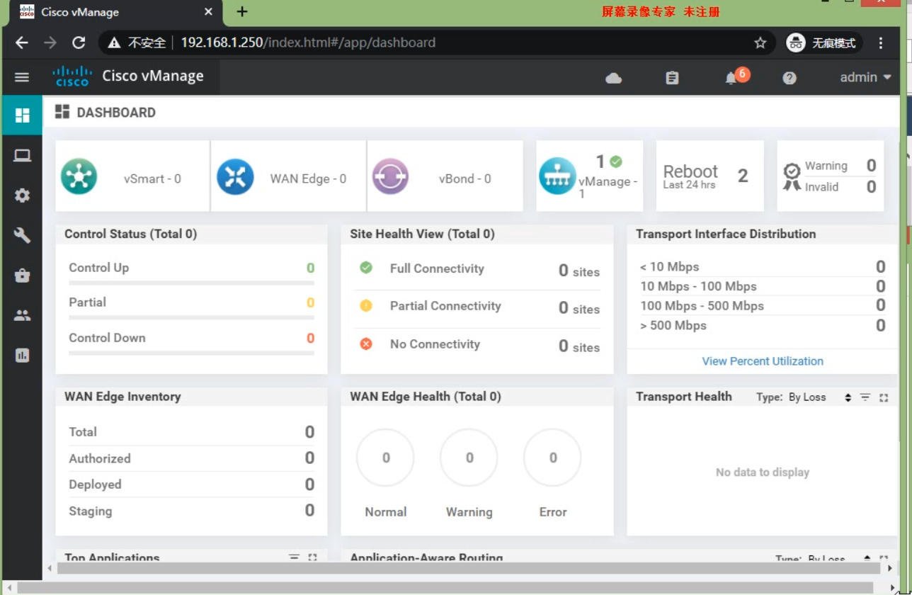912x595 pixels.
Task: Open the Configuration gear sidebar icon
Action: coord(22,195)
